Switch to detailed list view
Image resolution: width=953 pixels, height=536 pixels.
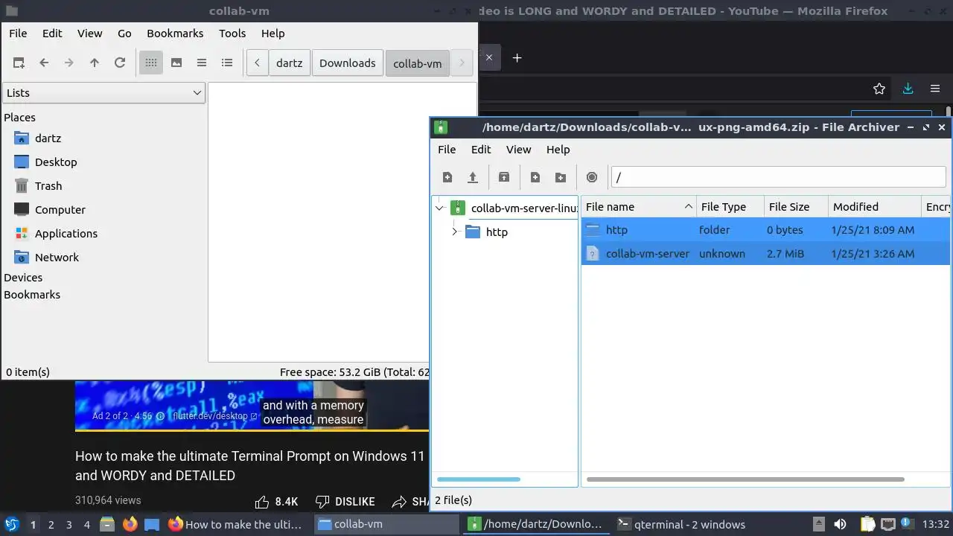tap(227, 63)
